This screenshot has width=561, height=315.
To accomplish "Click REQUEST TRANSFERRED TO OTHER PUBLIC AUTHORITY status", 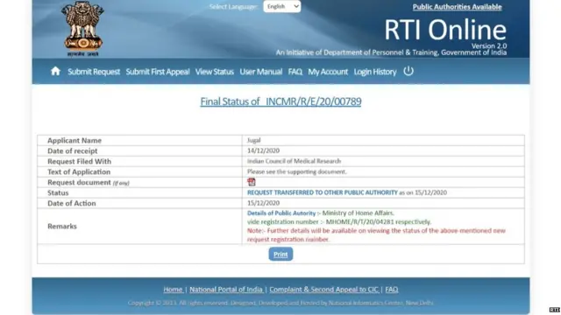I will point(323,192).
